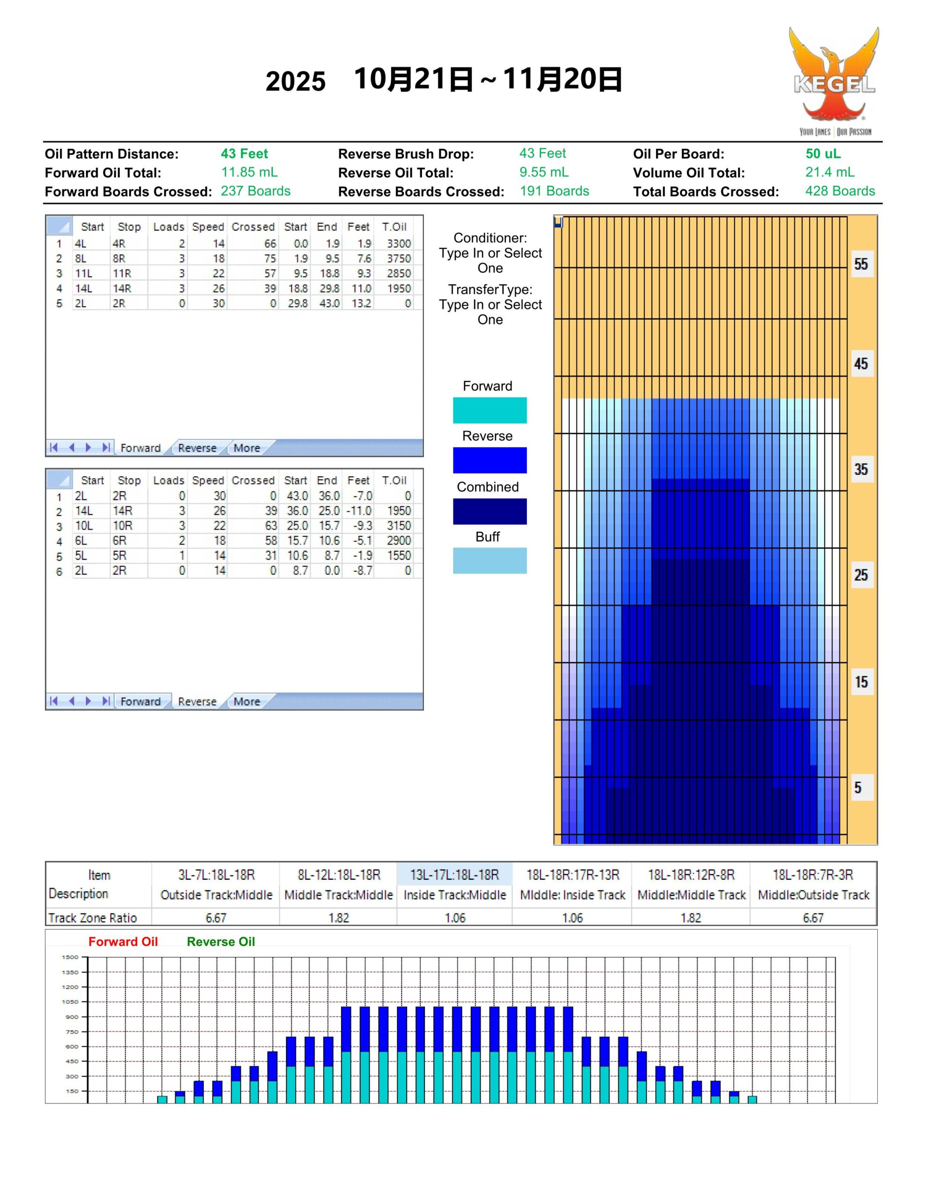Switch to Forward tab in lower table
Image resolution: width=926 pixels, height=1198 pixels.
[140, 701]
